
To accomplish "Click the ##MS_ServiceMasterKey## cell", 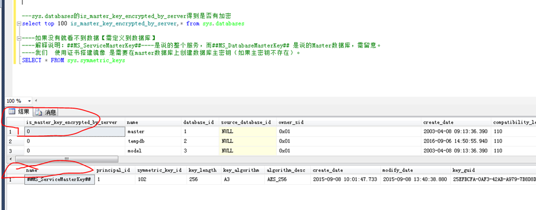I will point(60,180).
